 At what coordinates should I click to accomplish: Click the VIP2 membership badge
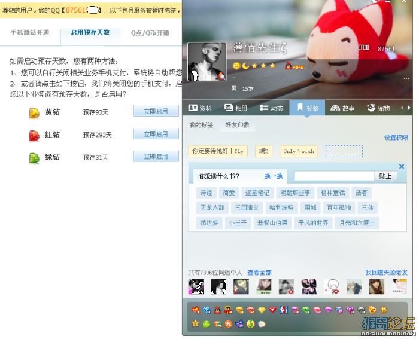(294, 66)
